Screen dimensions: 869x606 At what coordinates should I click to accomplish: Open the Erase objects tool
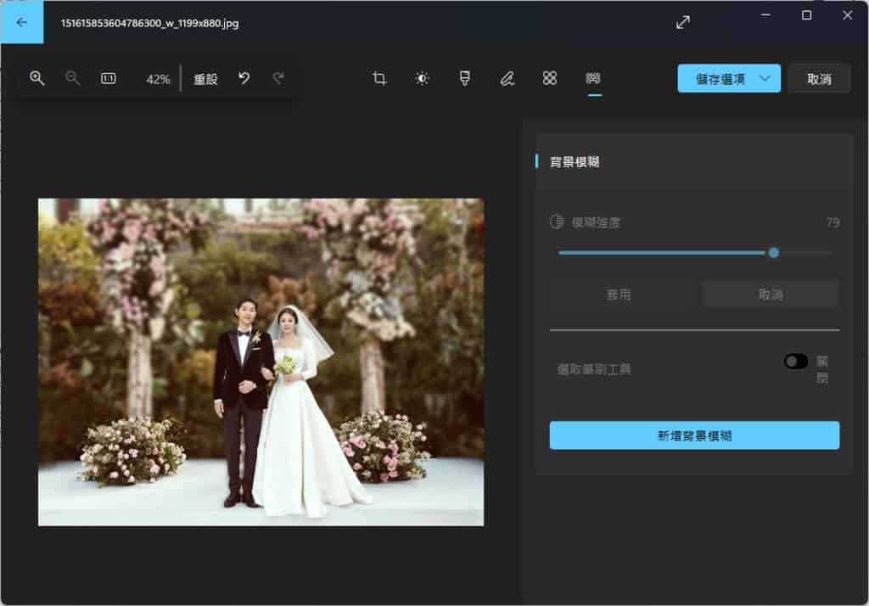pos(550,78)
